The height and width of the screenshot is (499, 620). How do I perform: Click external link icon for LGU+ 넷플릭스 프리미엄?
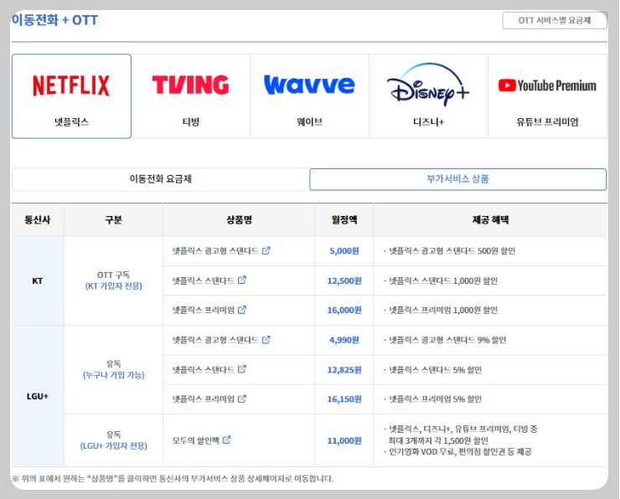click(242, 399)
